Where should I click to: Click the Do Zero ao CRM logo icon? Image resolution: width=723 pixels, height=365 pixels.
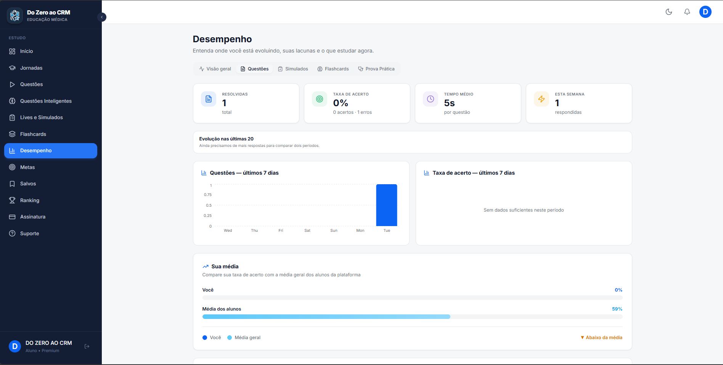coord(15,16)
